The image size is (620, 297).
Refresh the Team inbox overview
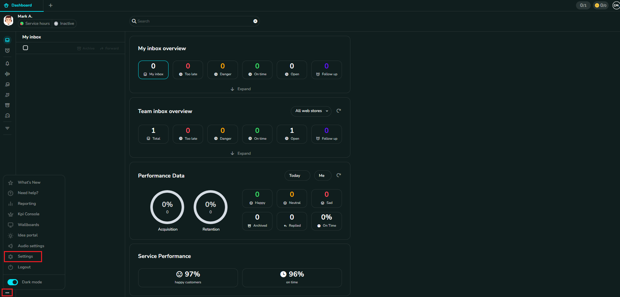coord(339,111)
